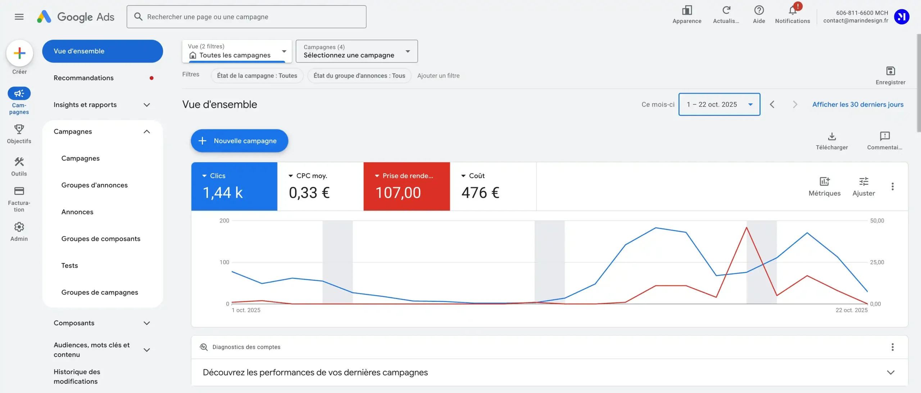Collapse the Campagnes section
Image resolution: width=921 pixels, height=393 pixels.
point(146,132)
